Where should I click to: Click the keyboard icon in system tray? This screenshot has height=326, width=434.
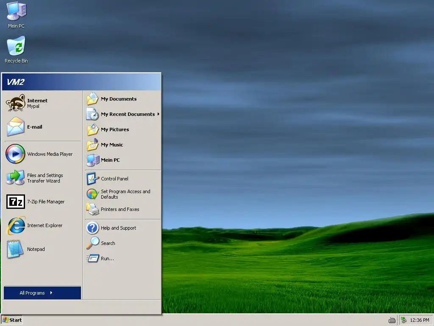392,320
